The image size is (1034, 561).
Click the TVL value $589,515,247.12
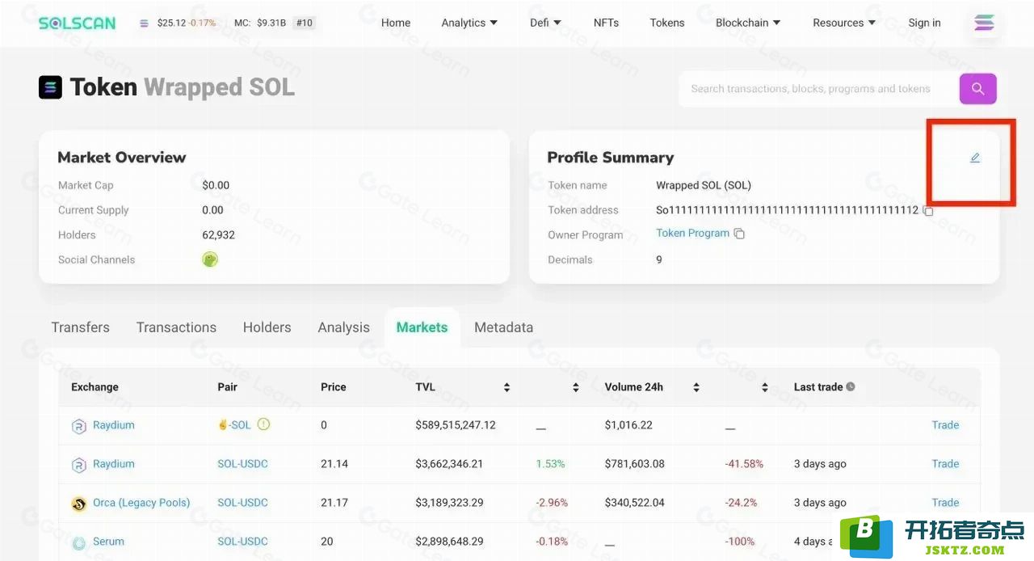pyautogui.click(x=456, y=425)
